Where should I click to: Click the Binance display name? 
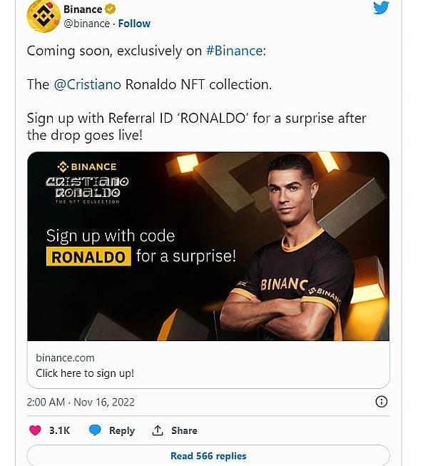[x=83, y=9]
